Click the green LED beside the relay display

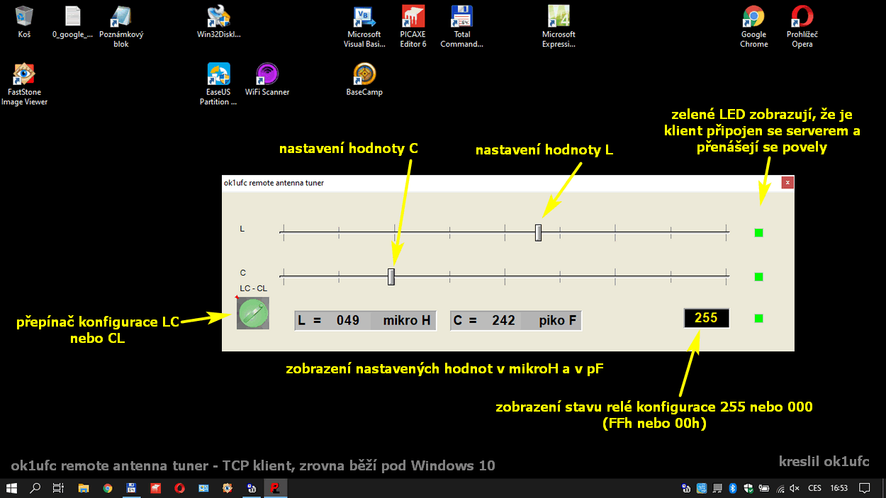click(x=758, y=319)
